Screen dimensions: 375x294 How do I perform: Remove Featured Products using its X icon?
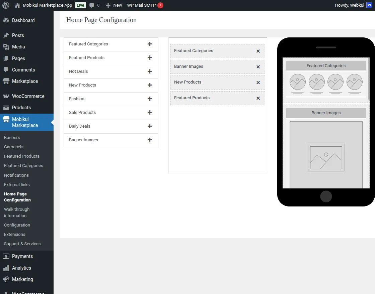(258, 98)
